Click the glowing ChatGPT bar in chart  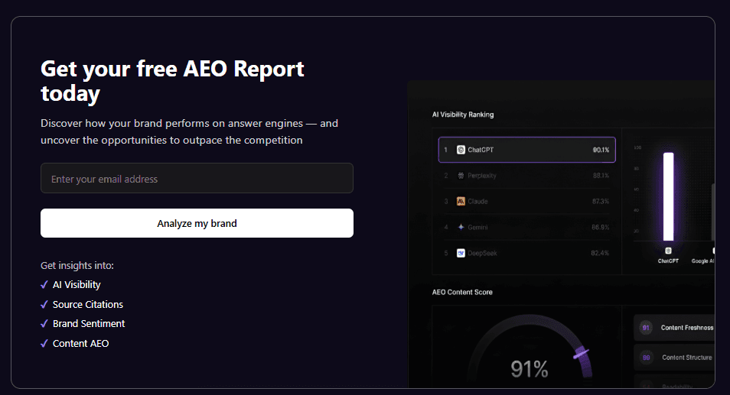(x=669, y=196)
